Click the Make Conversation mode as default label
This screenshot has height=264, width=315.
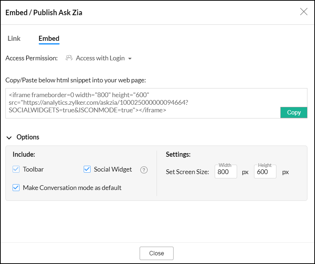click(72, 188)
